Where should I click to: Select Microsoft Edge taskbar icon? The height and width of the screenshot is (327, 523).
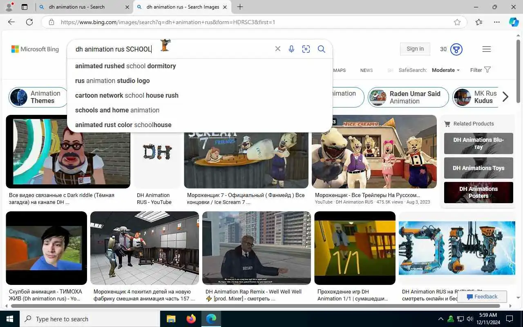(211, 319)
